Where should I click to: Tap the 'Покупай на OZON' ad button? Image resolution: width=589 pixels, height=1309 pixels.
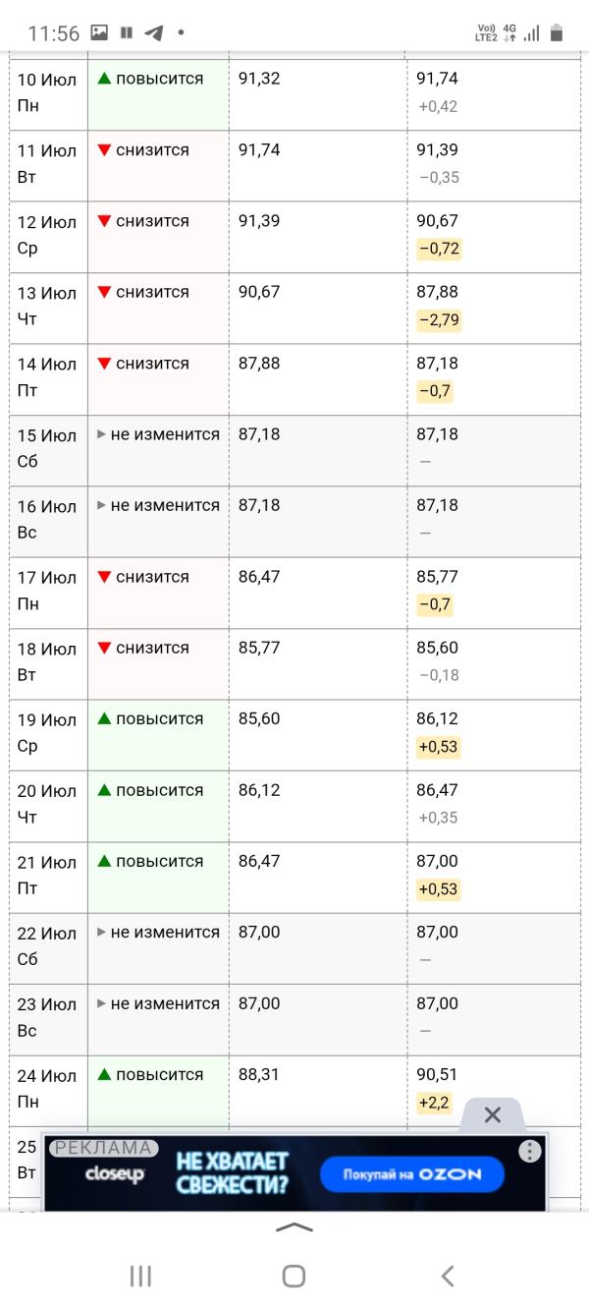point(412,1174)
